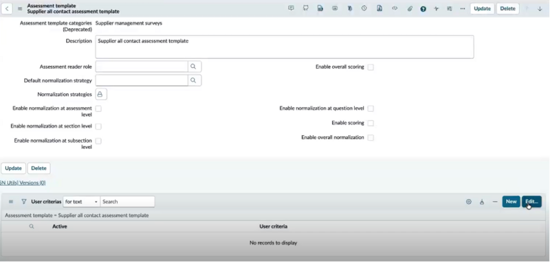Collapse the User criterias list with dash icon
The image size is (550, 262).
[495, 202]
